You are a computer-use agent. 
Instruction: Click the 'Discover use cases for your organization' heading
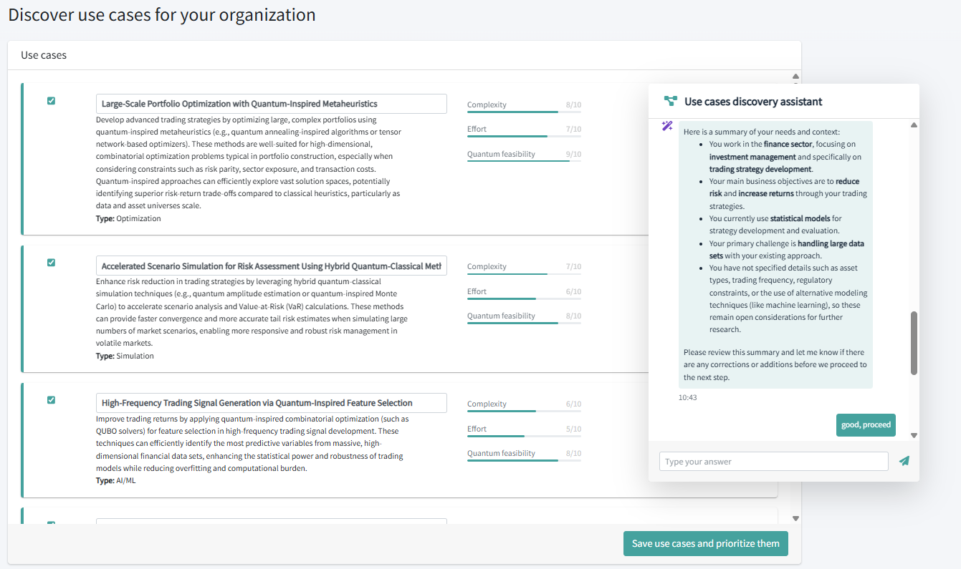click(x=162, y=14)
